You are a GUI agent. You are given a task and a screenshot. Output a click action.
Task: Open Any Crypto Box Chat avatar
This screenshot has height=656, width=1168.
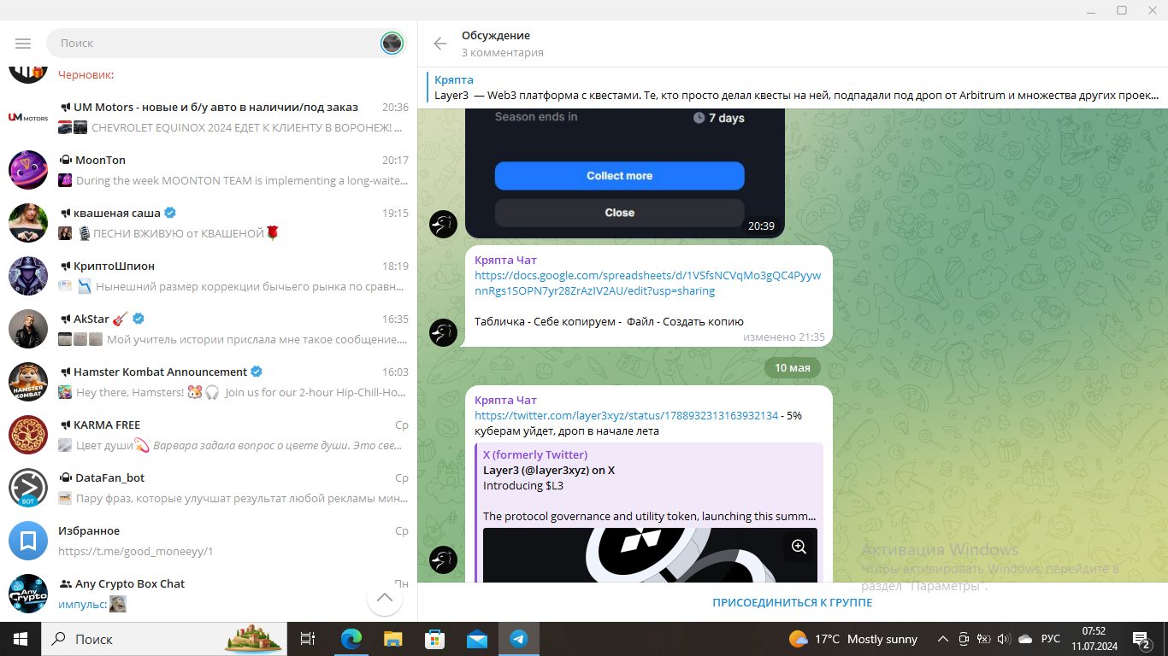[x=28, y=594]
